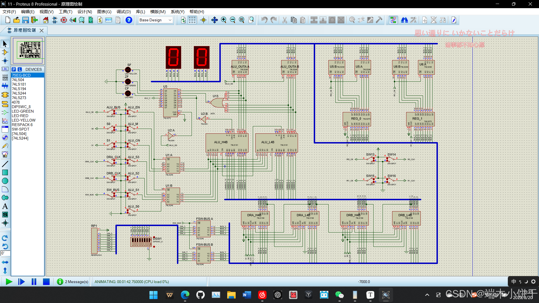
Task: Click the 2 Message(s) status button
Action: (73, 282)
